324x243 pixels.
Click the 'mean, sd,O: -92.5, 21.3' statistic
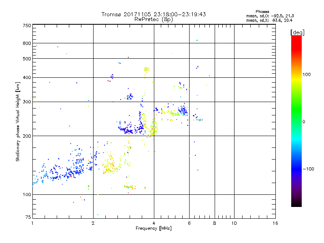[x=270, y=16]
